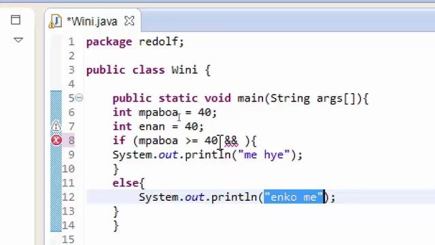Click the class name 'Wini' on line 3

[184, 69]
